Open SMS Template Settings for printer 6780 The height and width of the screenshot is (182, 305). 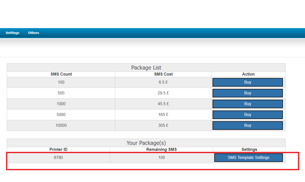[x=248, y=158]
